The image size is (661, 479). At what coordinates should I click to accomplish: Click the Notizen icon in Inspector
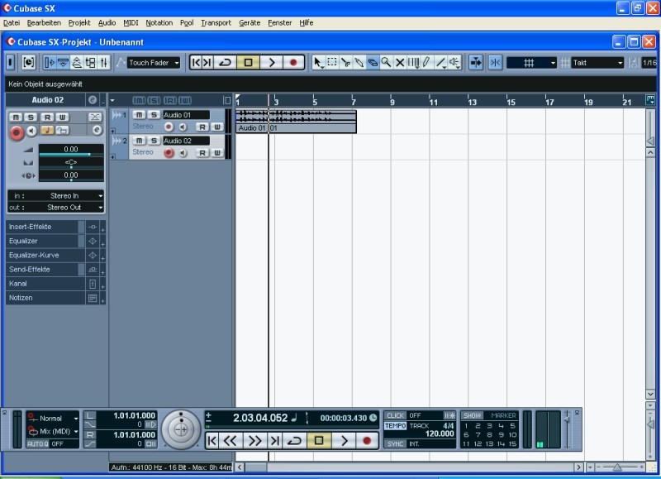[x=93, y=298]
